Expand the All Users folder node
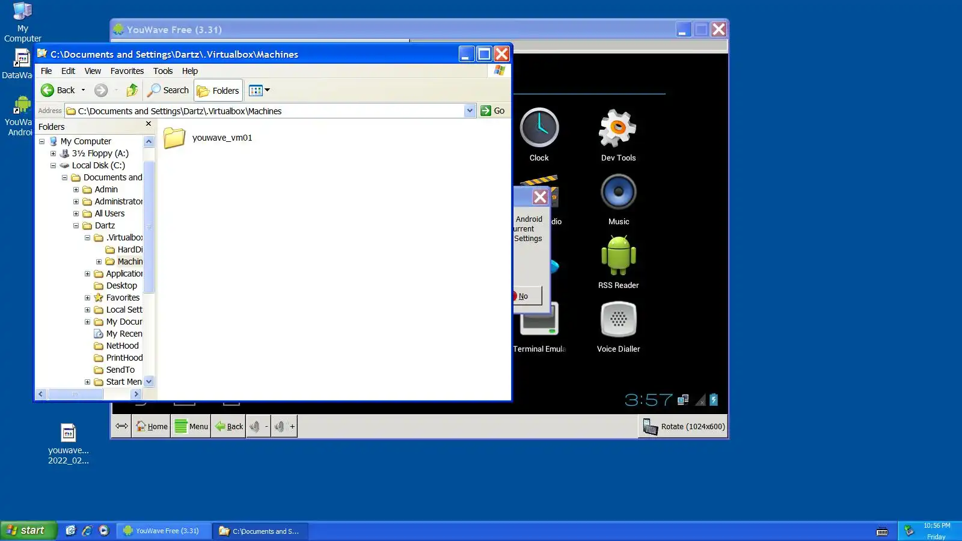 point(76,214)
